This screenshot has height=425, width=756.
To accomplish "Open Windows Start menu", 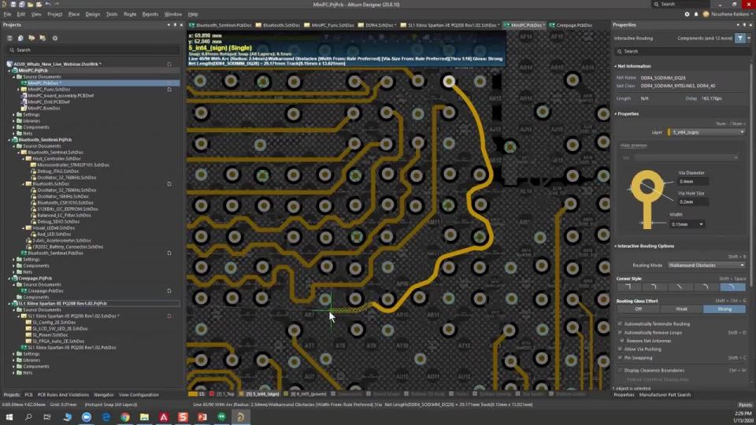I will click(9, 417).
